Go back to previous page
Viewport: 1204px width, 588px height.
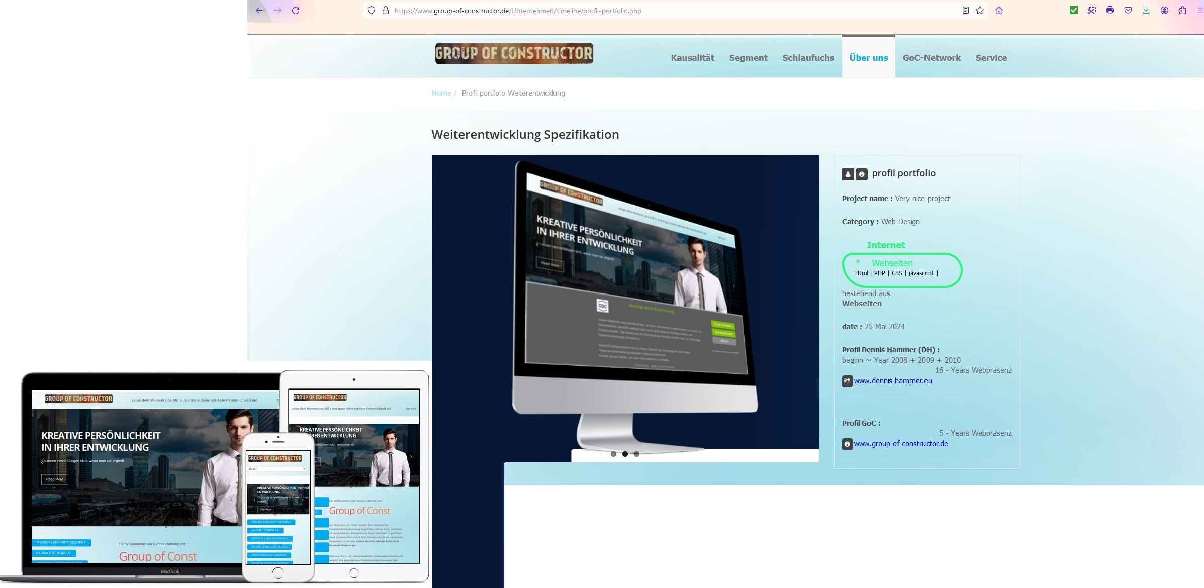259,11
